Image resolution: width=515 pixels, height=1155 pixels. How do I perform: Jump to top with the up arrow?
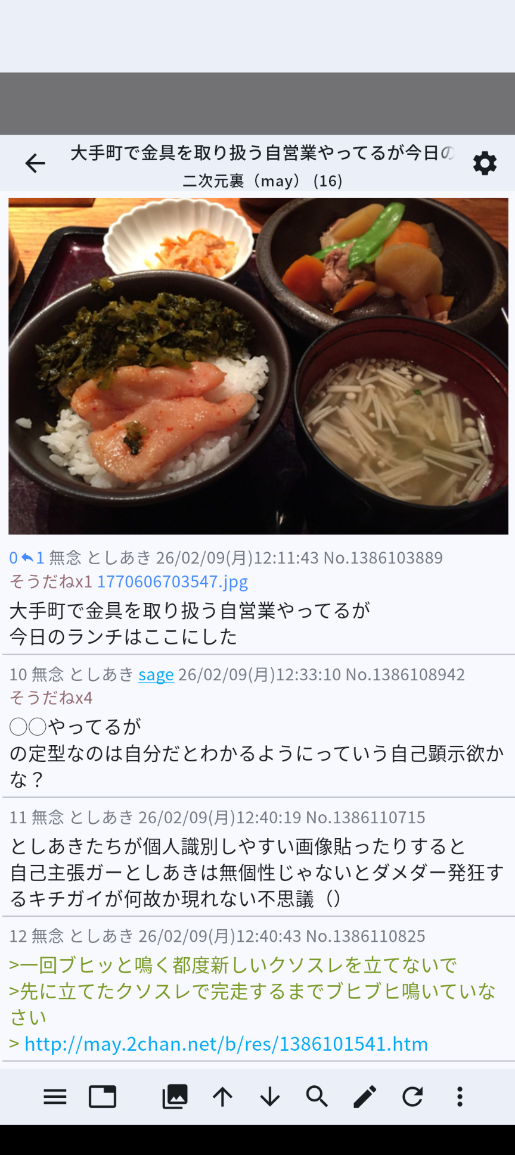pyautogui.click(x=222, y=1097)
